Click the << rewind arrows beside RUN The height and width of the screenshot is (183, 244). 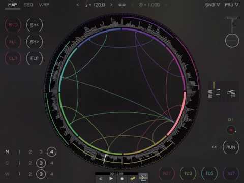(x=215, y=147)
